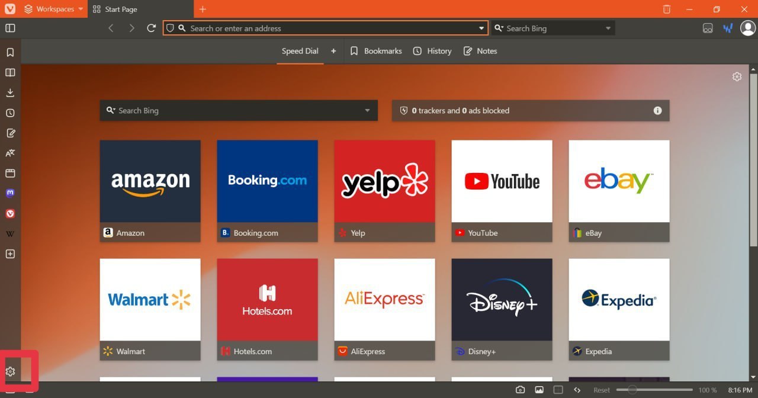The width and height of the screenshot is (758, 398).
Task: Open the Reading List side panel
Action: tap(10, 72)
